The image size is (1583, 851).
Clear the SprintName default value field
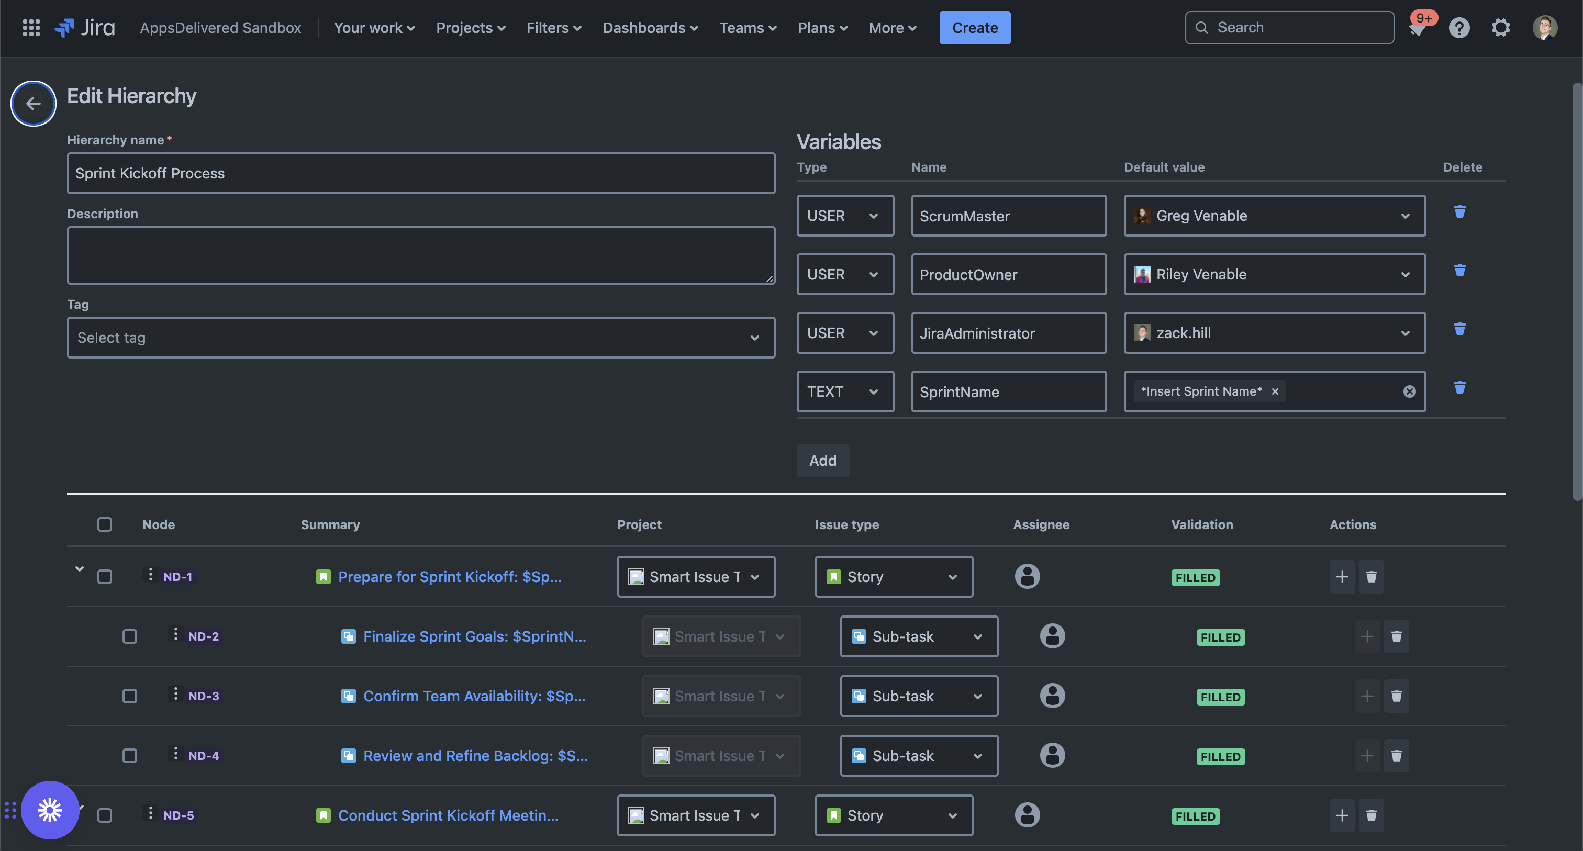click(1409, 391)
